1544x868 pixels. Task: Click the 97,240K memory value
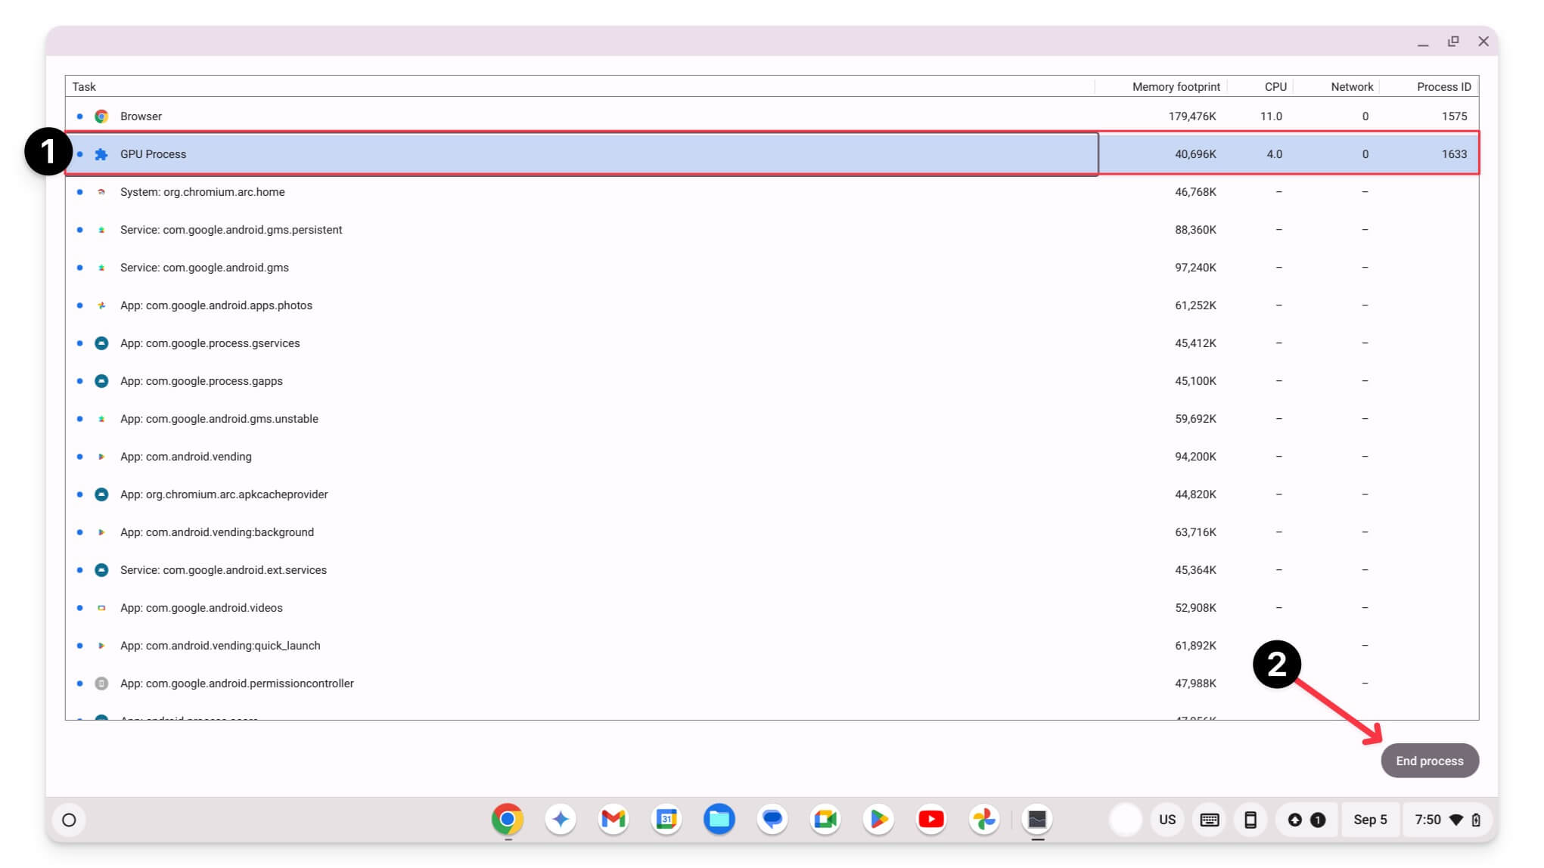tap(1195, 268)
